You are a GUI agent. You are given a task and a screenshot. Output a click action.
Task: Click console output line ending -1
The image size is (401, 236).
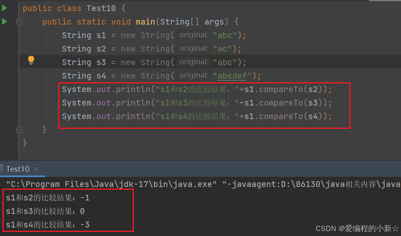pos(48,198)
